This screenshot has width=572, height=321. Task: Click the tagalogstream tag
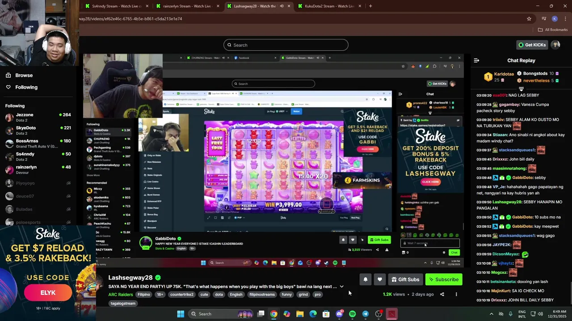(123, 304)
